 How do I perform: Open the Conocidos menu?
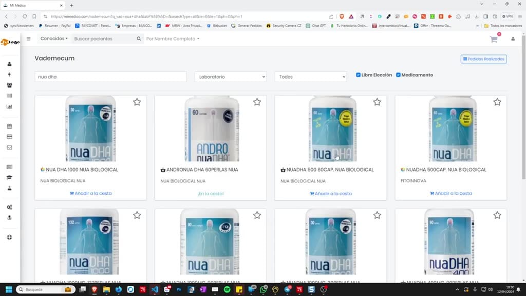(x=54, y=39)
